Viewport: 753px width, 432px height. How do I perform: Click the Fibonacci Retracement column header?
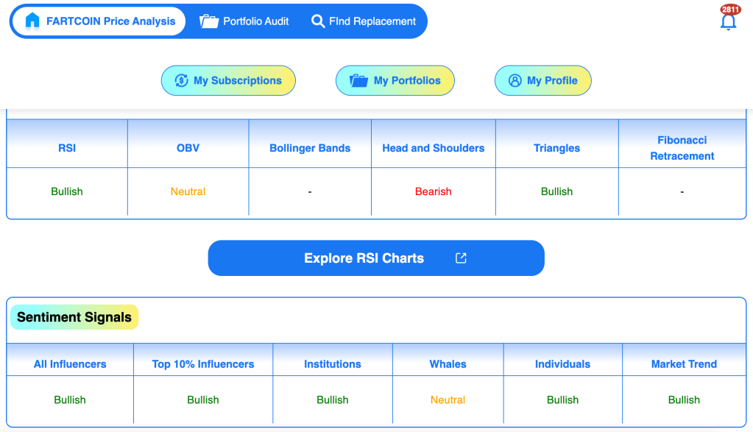point(682,148)
